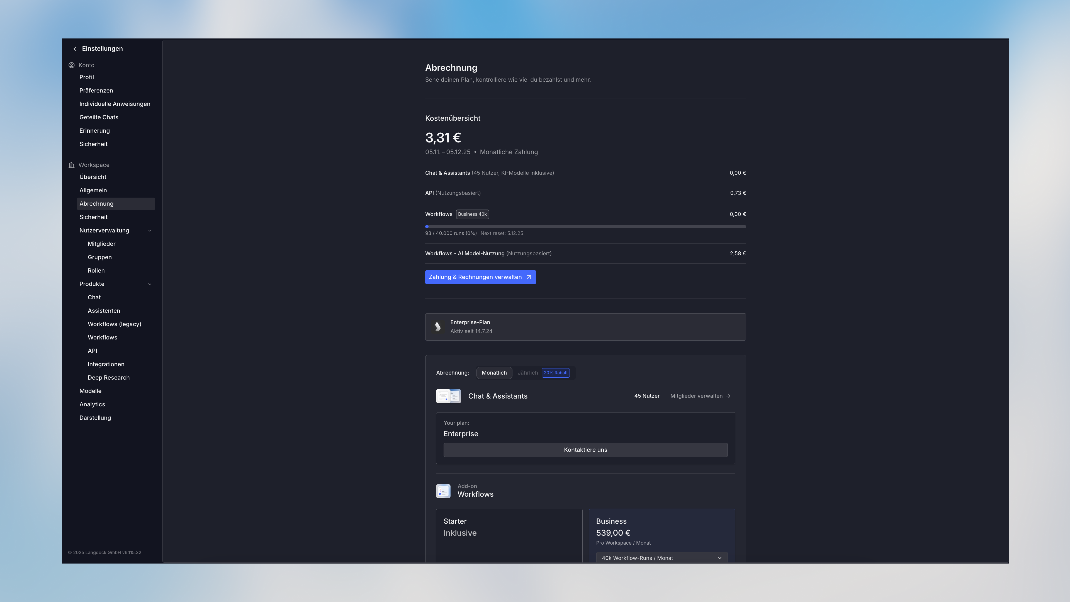Click the Konto user icon

coord(71,65)
